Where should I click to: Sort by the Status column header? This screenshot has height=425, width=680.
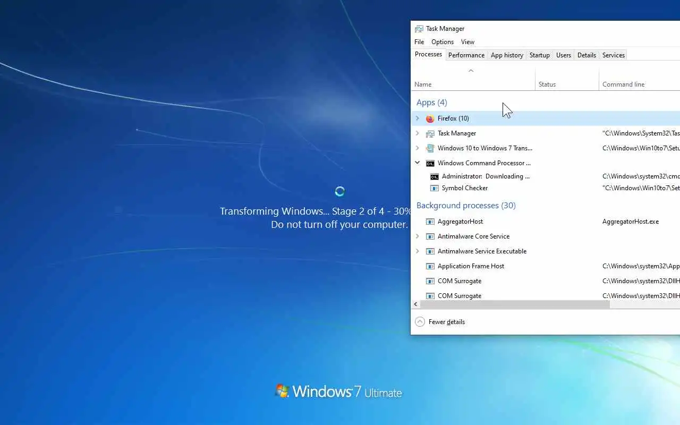click(567, 79)
